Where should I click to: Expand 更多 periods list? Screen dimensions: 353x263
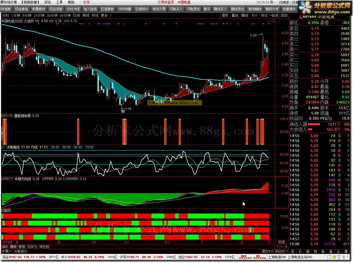point(106,15)
